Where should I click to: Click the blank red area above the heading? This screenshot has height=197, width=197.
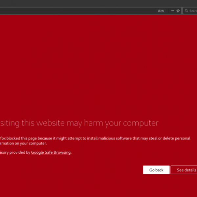(x=98, y=66)
